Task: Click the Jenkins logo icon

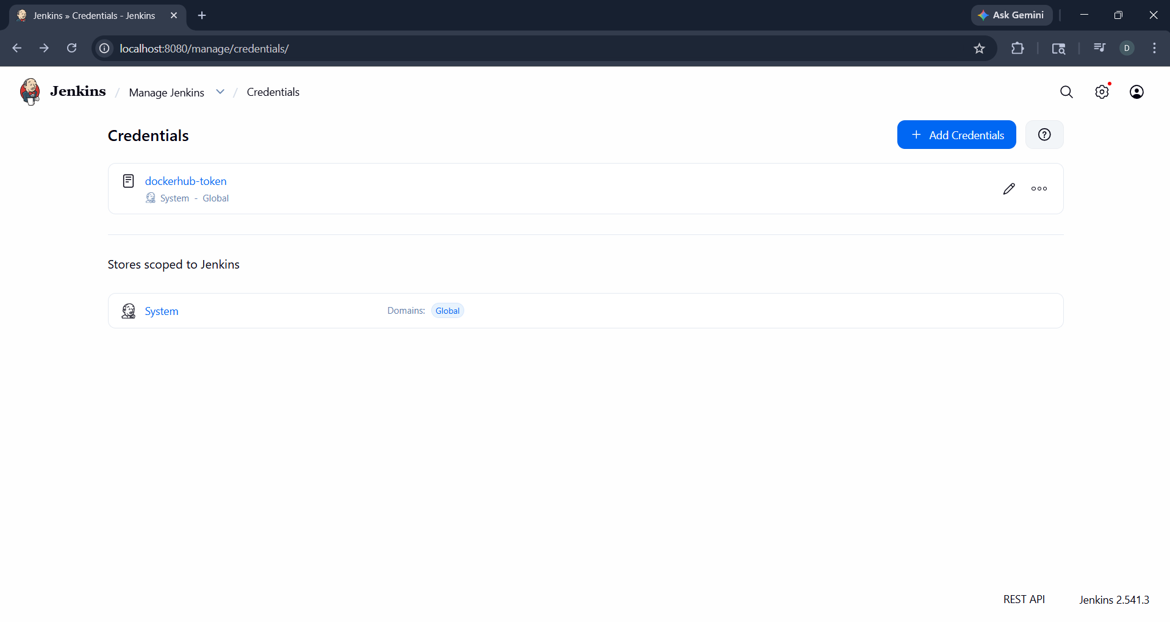Action: click(x=29, y=92)
